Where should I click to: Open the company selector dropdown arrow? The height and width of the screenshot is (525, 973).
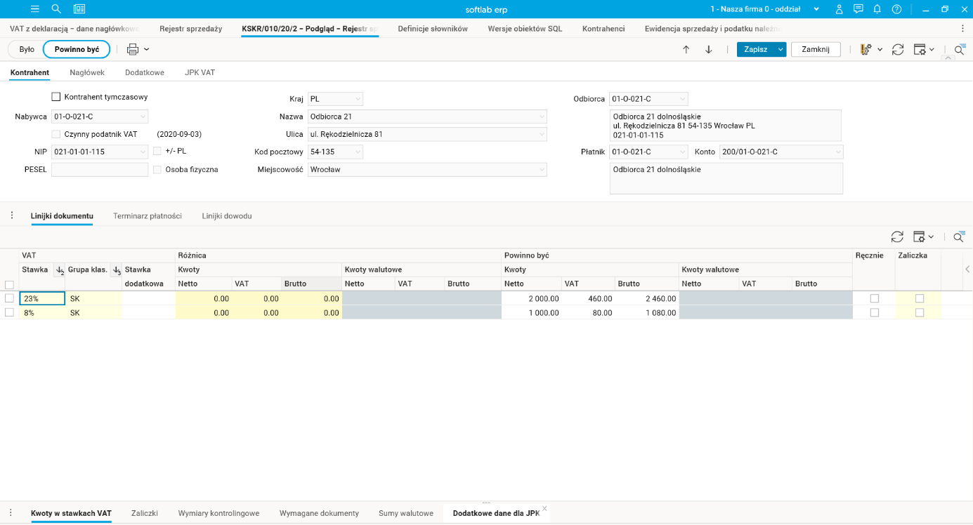816,9
